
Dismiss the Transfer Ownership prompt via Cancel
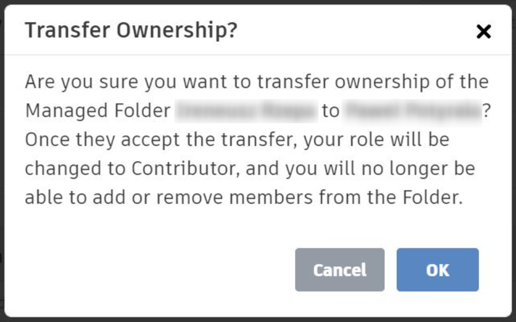pyautogui.click(x=339, y=270)
